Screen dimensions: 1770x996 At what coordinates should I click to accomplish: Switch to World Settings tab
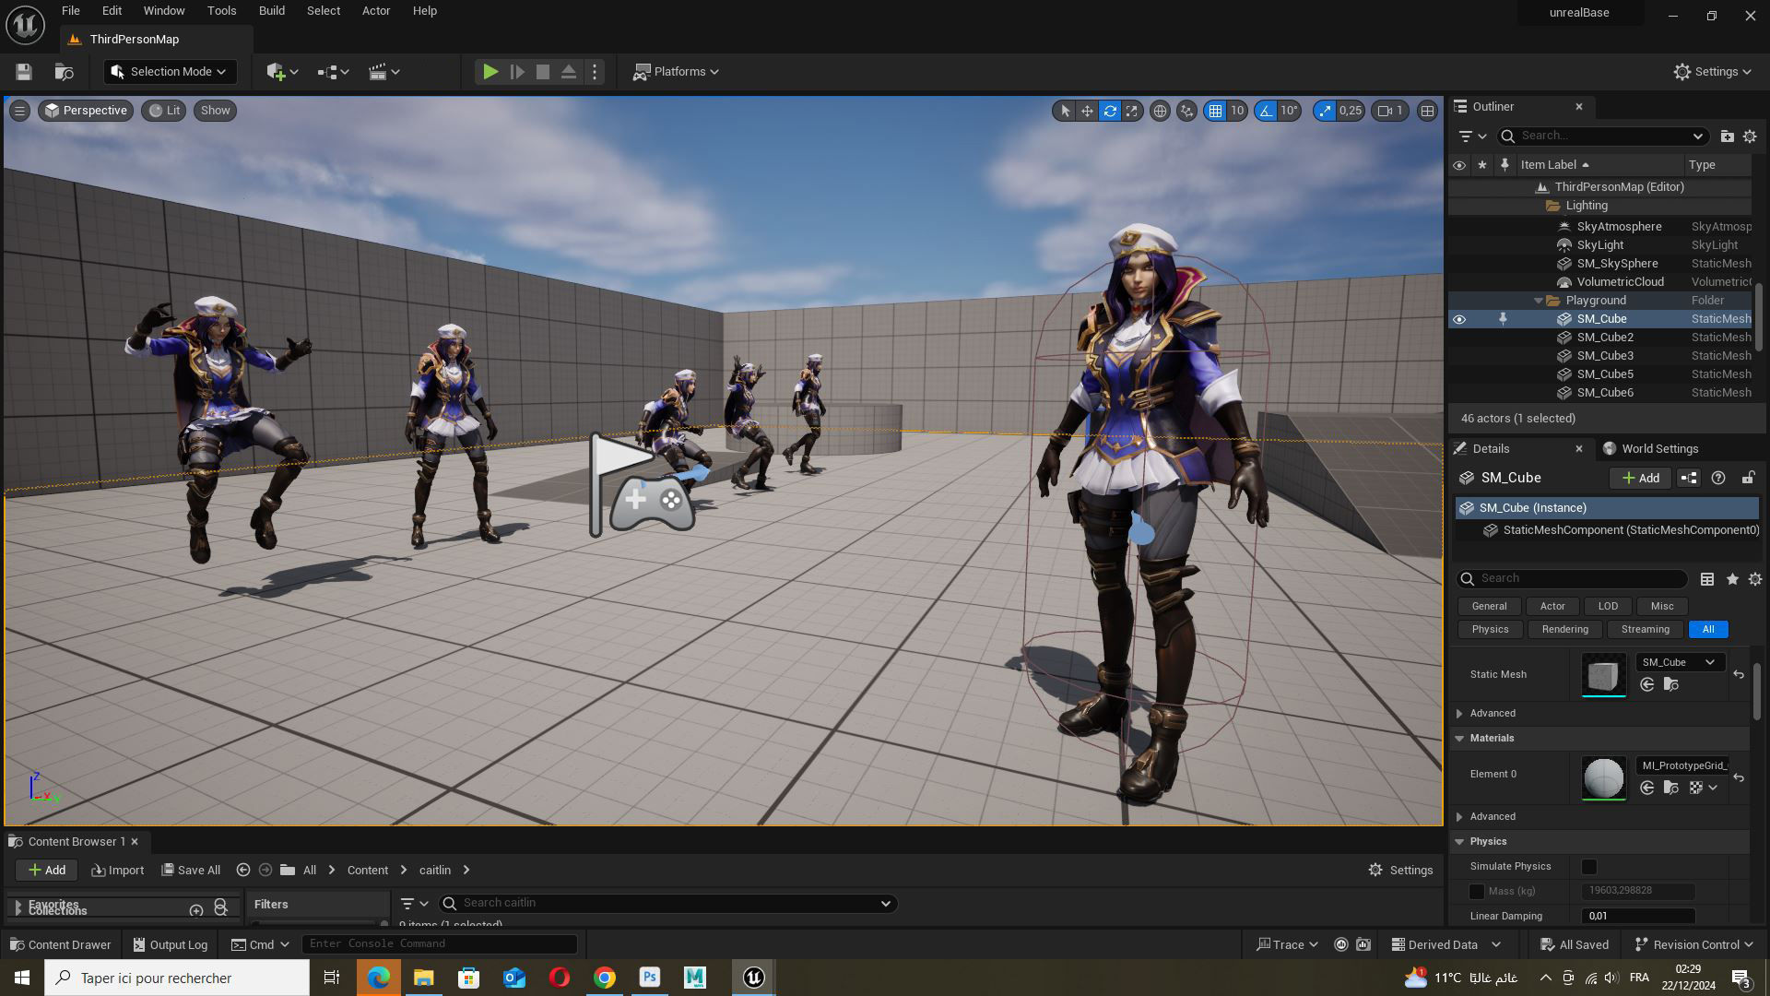tap(1650, 449)
